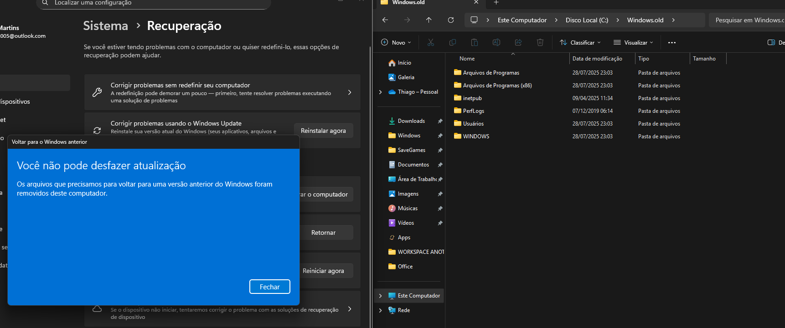This screenshot has height=328, width=785.
Task: Click the Share icon in Explorer toolbar
Action: tap(518, 42)
